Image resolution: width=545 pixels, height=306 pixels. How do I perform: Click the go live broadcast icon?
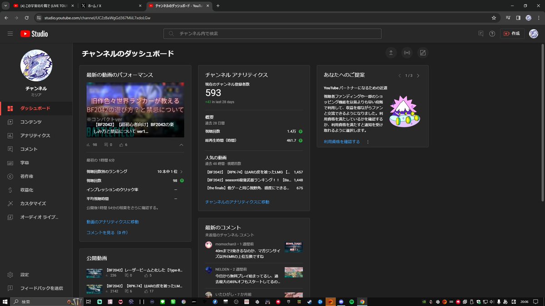tap(407, 53)
